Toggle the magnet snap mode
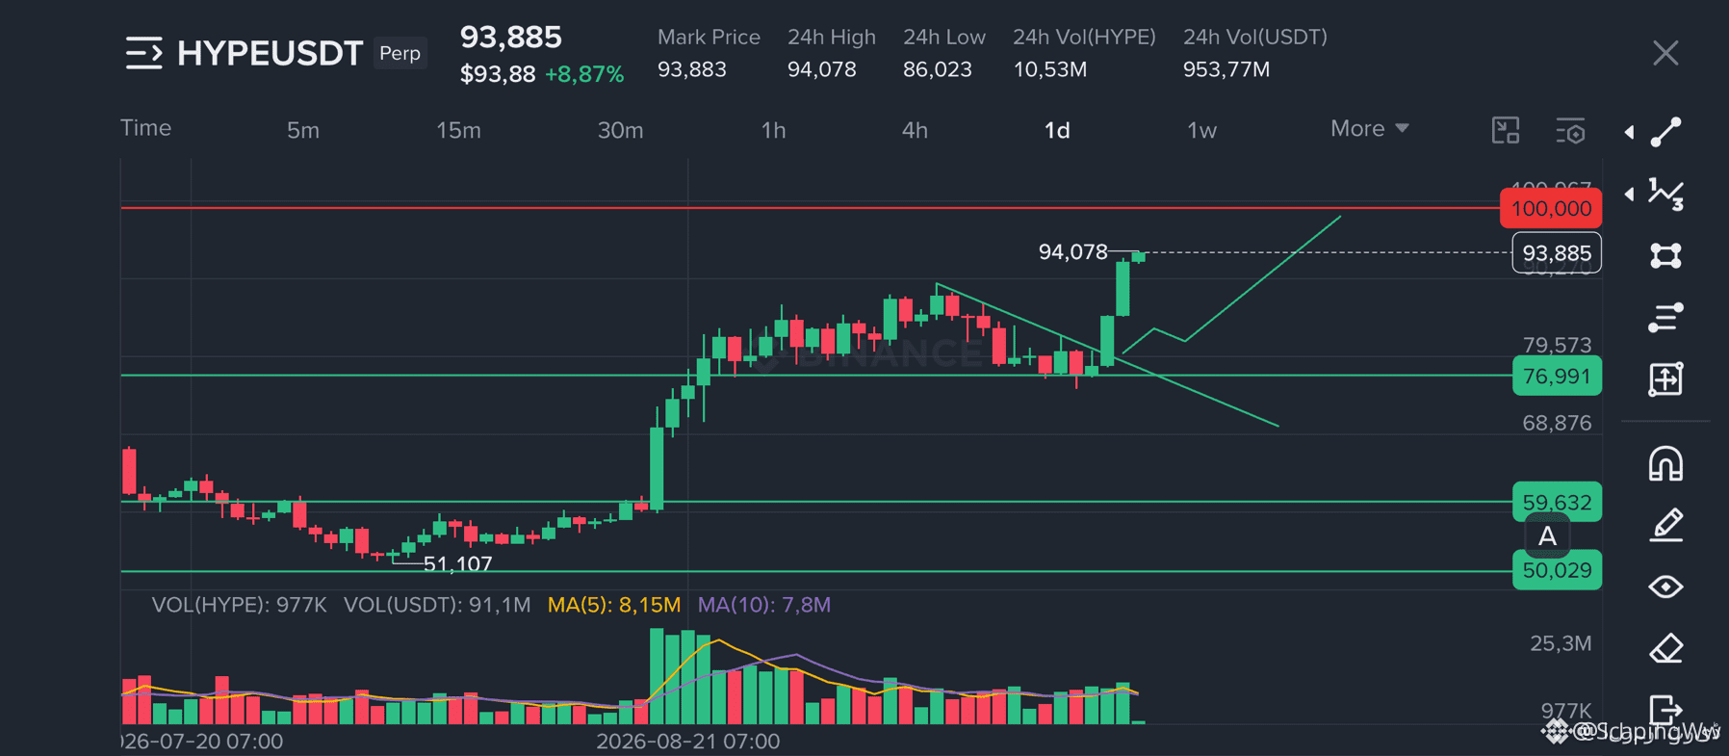The image size is (1729, 756). click(x=1665, y=463)
